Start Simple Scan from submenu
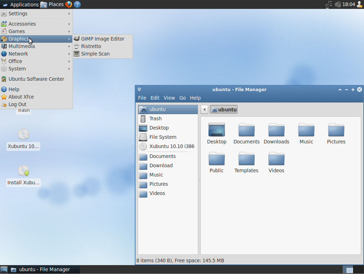The image size is (364, 274). coord(102,54)
